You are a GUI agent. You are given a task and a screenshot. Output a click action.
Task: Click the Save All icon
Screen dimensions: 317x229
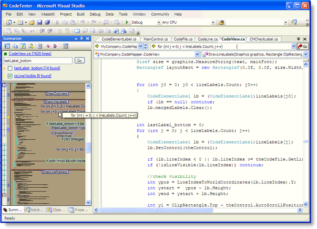coord(46,22)
